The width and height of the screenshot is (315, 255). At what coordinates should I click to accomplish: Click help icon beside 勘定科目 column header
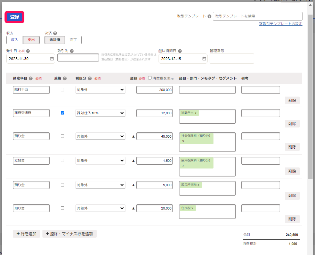(31, 79)
